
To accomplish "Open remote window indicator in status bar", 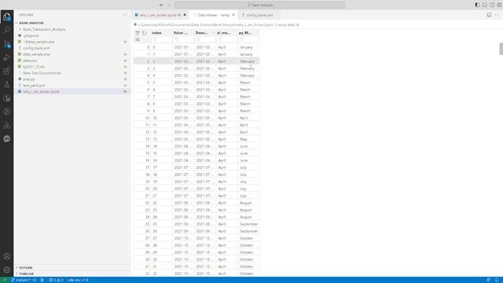I will [5, 280].
